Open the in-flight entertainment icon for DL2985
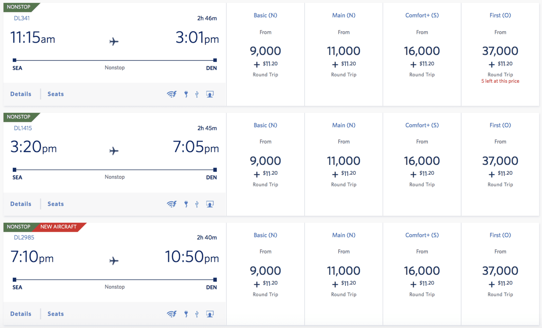 pos(210,314)
